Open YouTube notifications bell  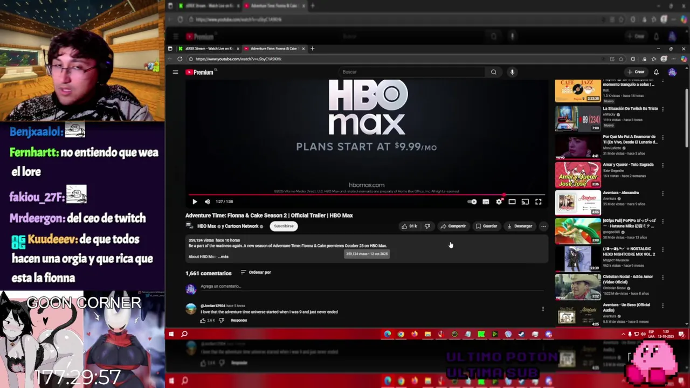(x=656, y=72)
